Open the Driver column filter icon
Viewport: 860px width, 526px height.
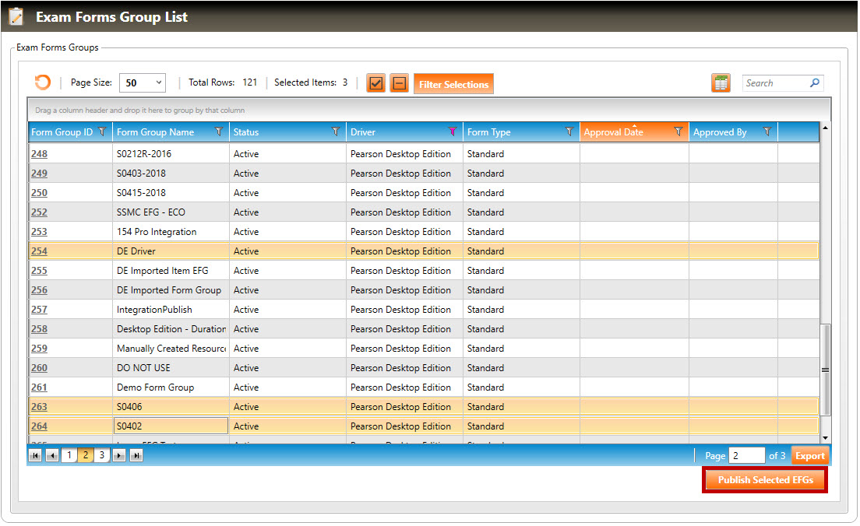tap(452, 132)
